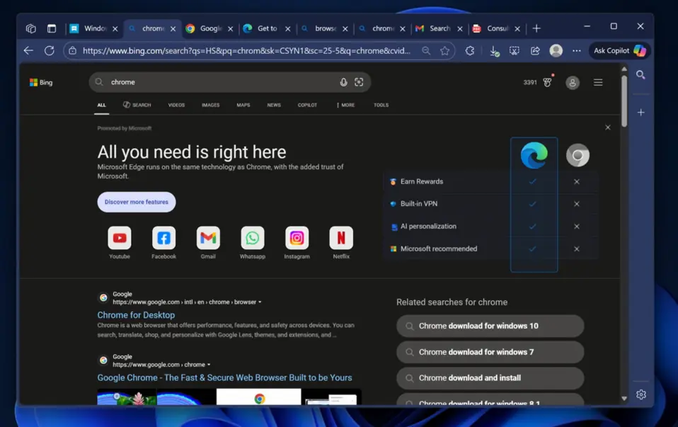Click the Discover more features button
This screenshot has height=427, width=678.
click(x=136, y=202)
